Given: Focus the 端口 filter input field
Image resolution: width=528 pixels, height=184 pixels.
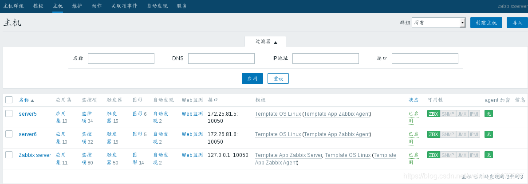Looking at the screenshot, I should click(x=425, y=59).
